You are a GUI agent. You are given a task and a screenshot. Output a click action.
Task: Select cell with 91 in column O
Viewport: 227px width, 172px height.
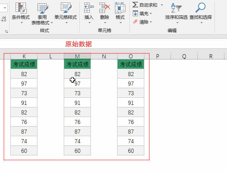tap(131, 103)
